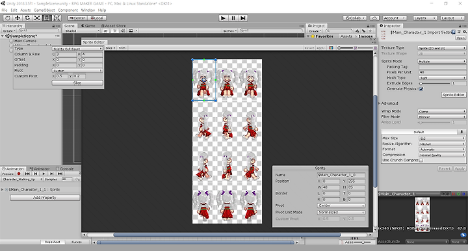This screenshot has width=468, height=251.
Task: Select the Rotate tool
Action: click(27, 18)
